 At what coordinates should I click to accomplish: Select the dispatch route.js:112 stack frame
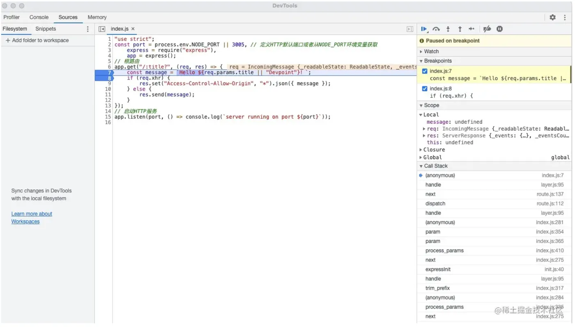click(x=494, y=204)
